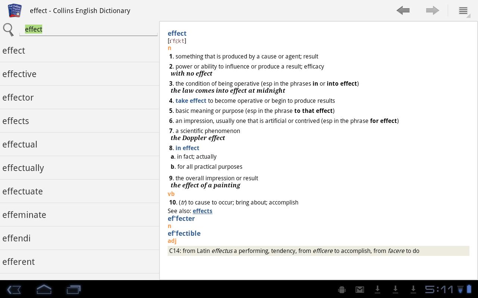Click the forward navigation arrow
This screenshot has height=298, width=478.
coord(432,10)
